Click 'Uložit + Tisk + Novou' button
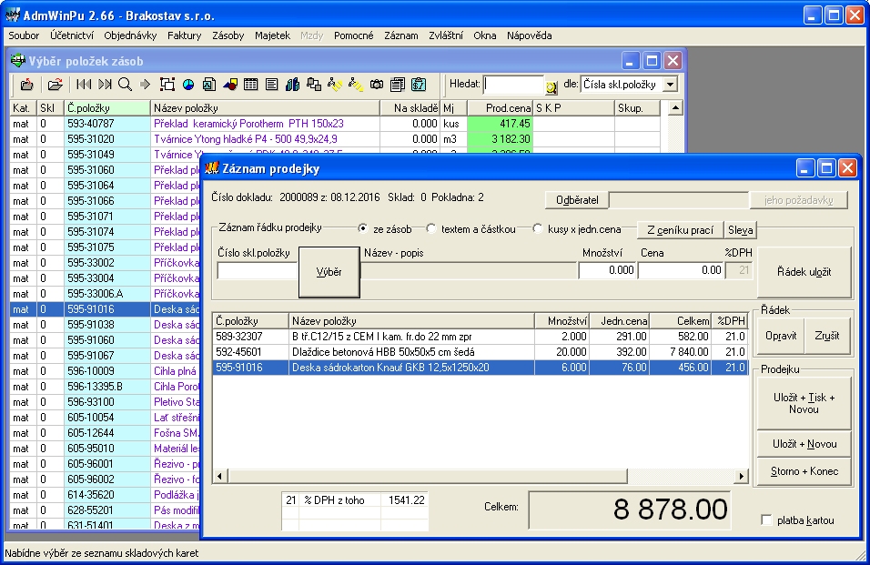 coord(804,403)
